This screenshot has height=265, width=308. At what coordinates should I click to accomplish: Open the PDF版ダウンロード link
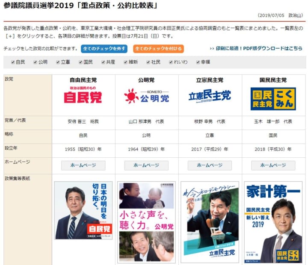[256, 48]
